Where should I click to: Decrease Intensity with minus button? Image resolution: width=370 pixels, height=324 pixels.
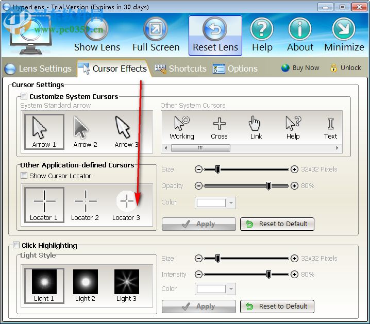point(199,275)
